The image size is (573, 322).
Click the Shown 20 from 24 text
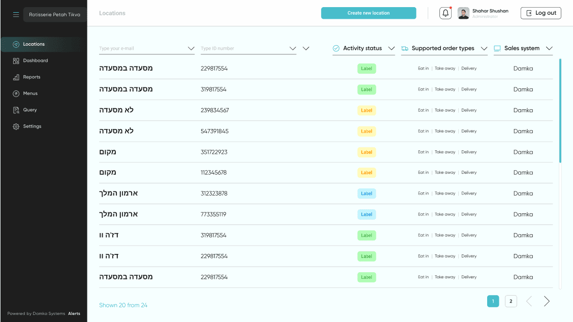point(123,305)
